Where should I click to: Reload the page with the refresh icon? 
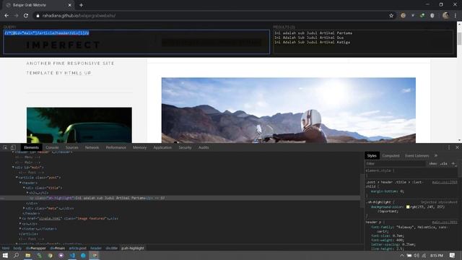pos(26,16)
